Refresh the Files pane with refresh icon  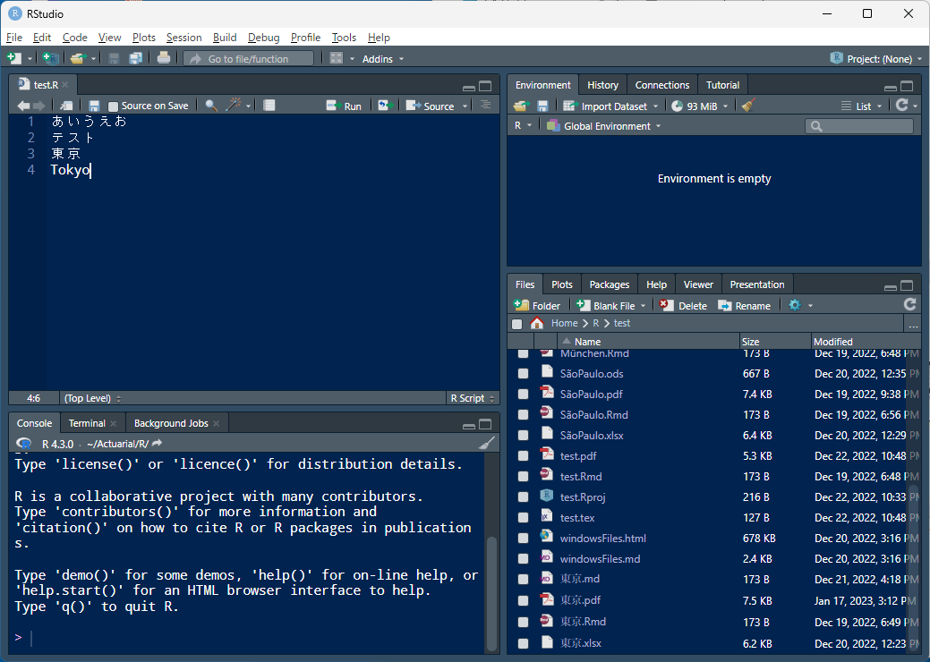click(910, 304)
